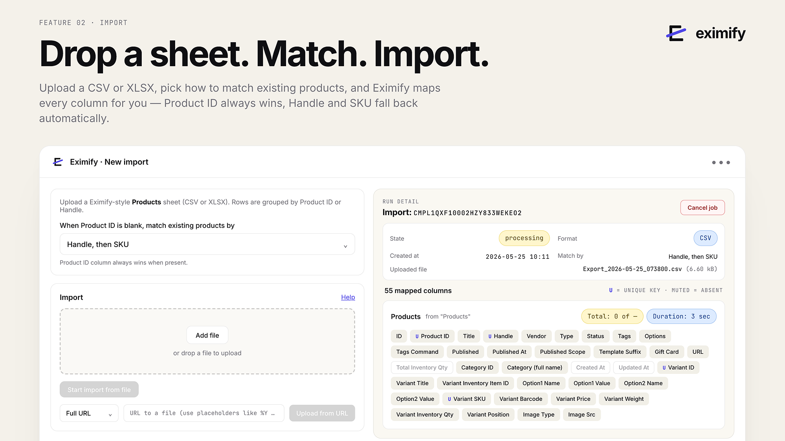Select the Published At column chip
Image resolution: width=785 pixels, height=441 pixels.
(x=509, y=352)
